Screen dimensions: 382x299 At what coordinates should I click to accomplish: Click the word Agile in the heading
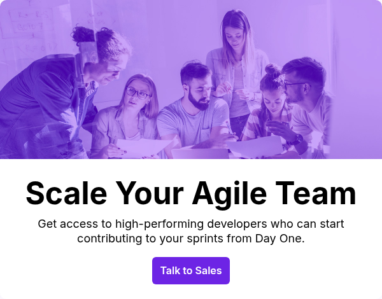pyautogui.click(x=229, y=193)
